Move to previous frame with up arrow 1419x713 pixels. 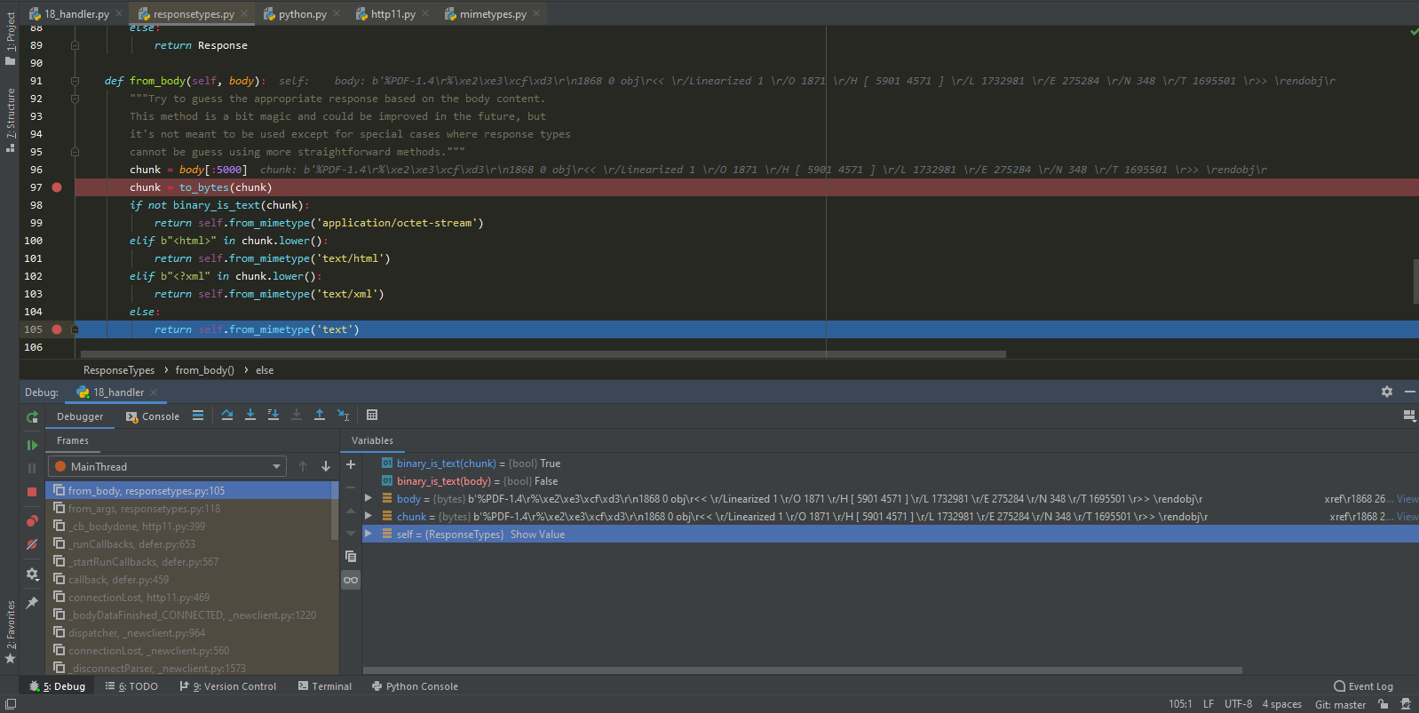(303, 466)
